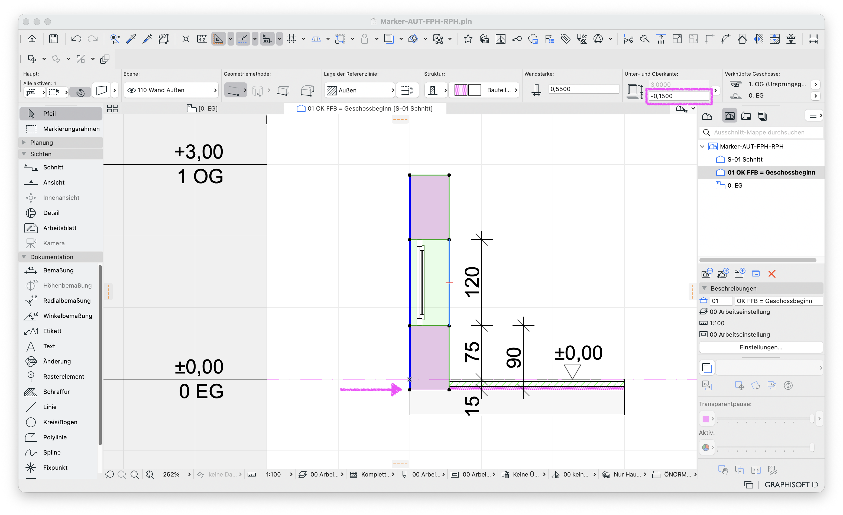Select the Pfeil arrow tool

[x=61, y=114]
